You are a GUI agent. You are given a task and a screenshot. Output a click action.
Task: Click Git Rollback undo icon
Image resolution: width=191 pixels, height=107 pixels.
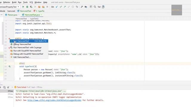click(x=77, y=7)
